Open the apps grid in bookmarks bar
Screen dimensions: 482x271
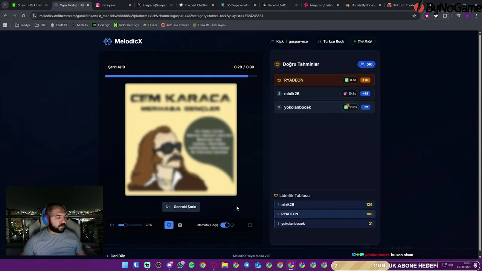tap(5, 25)
